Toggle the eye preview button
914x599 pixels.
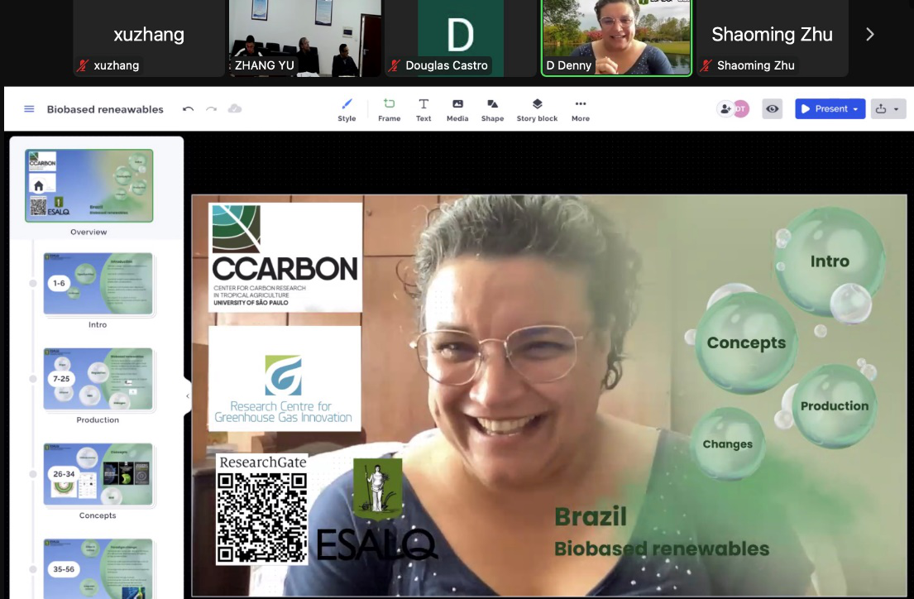(x=773, y=109)
